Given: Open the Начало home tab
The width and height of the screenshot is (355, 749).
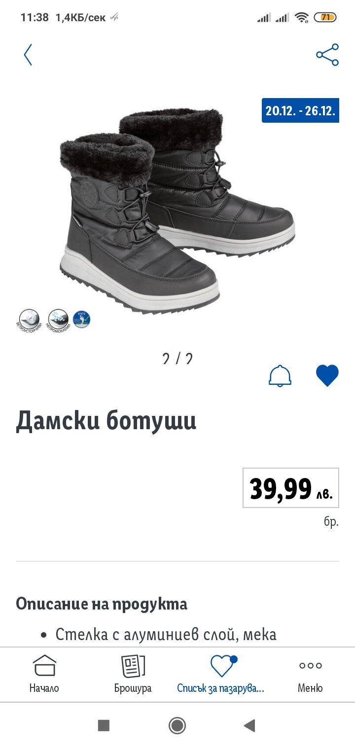Looking at the screenshot, I should pos(44,674).
